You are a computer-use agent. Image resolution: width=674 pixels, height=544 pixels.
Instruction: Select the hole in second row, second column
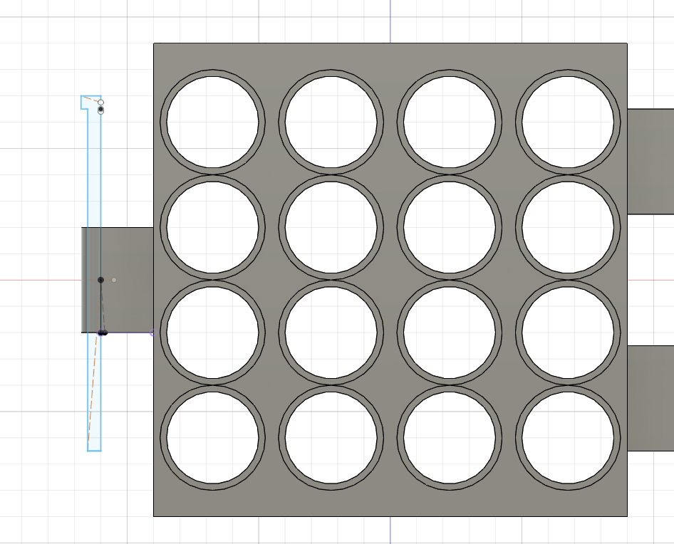click(x=331, y=227)
